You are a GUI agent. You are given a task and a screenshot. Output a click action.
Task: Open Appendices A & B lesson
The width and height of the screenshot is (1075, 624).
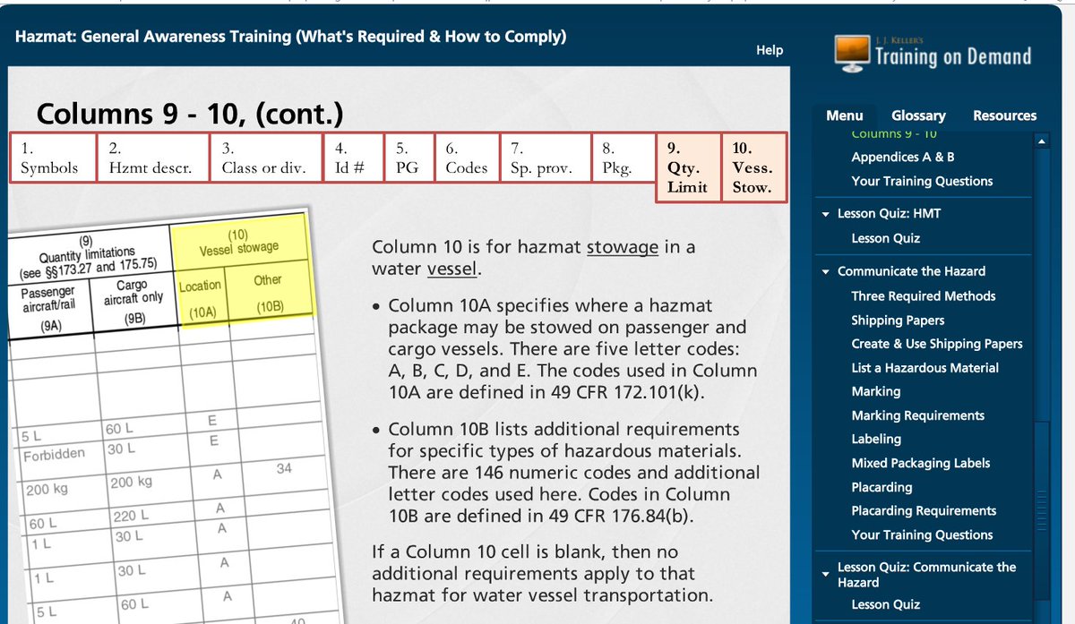(902, 157)
